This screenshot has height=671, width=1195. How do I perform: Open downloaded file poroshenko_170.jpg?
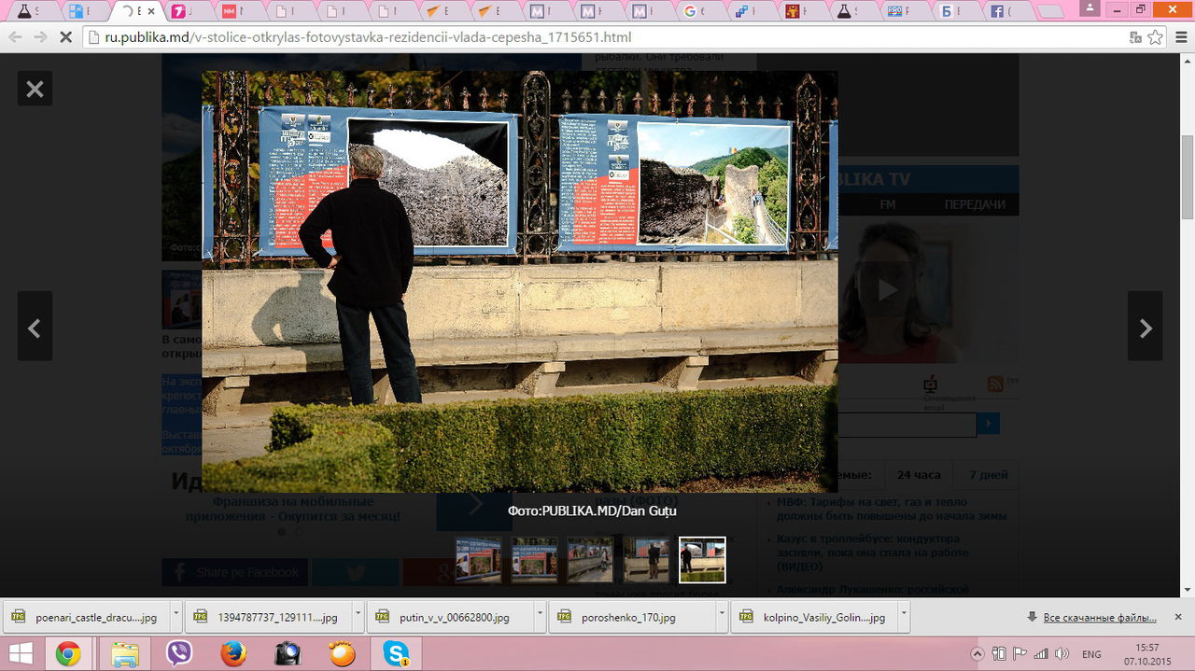[630, 617]
